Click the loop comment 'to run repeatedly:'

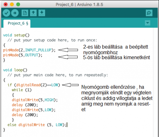point(88,75)
